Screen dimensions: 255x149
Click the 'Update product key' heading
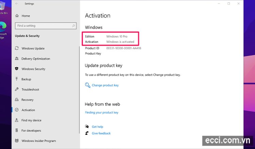[x=103, y=65]
